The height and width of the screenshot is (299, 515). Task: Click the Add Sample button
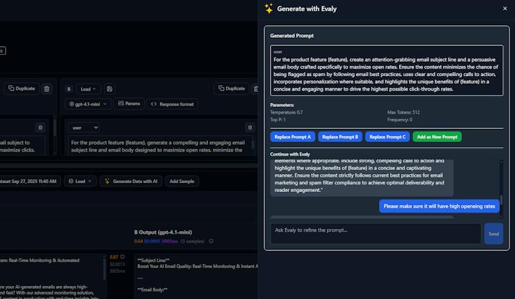pyautogui.click(x=182, y=181)
